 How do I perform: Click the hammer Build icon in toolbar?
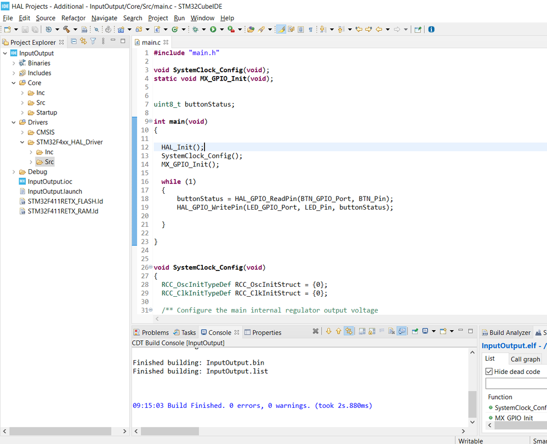coord(66,30)
